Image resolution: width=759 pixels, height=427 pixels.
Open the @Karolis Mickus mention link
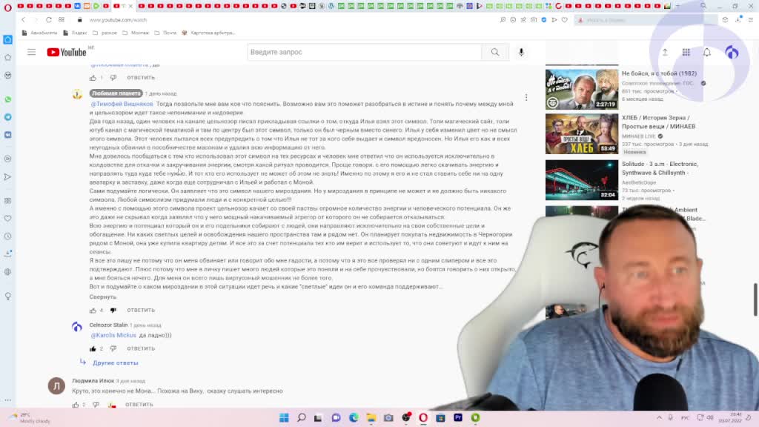[113, 335]
